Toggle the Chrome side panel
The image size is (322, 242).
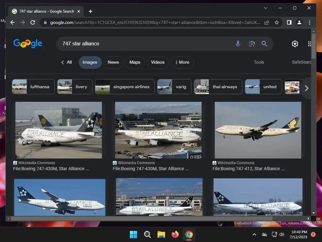[x=289, y=22]
